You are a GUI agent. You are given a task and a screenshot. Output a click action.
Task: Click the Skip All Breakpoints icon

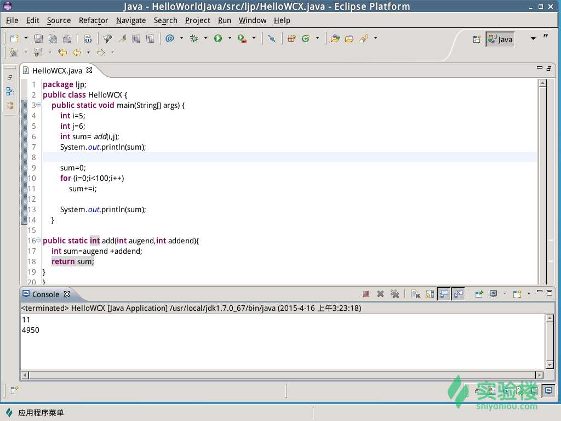(272, 38)
